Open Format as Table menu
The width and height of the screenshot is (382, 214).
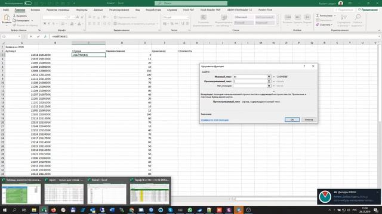(224, 20)
